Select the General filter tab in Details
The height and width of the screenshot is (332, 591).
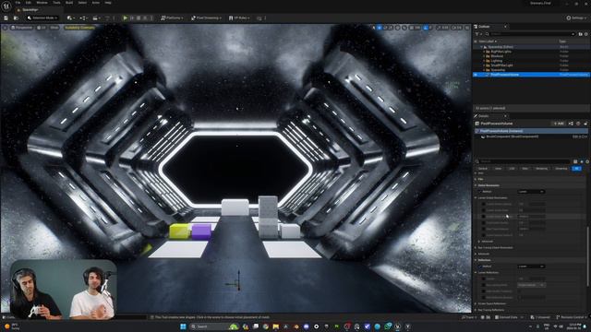coord(483,168)
